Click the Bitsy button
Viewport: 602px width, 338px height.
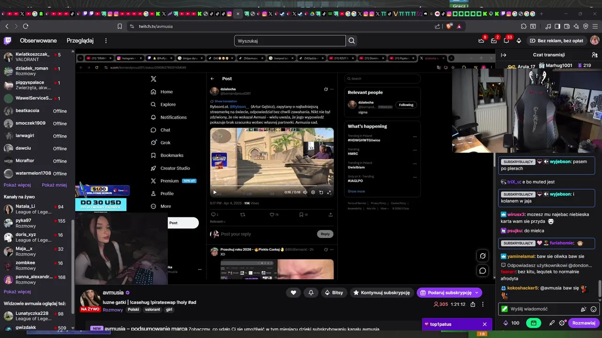coord(333,292)
